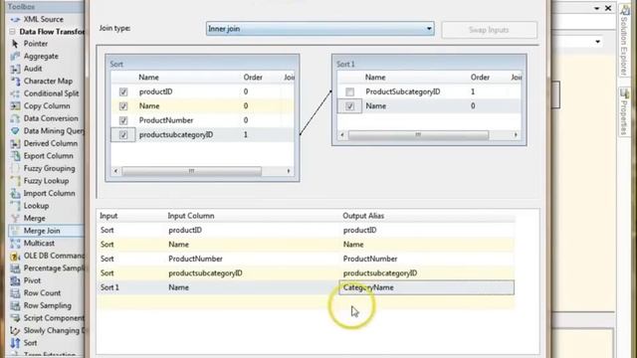
Task: Select the Import Column icon
Action: [x=15, y=193]
